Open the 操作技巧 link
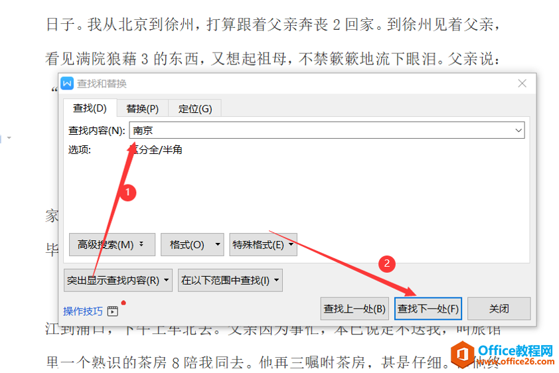The height and width of the screenshot is (373, 559). coord(83,311)
